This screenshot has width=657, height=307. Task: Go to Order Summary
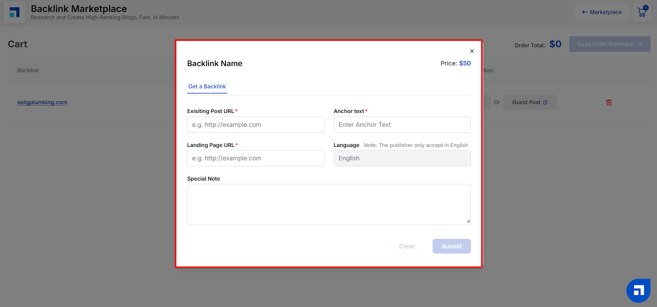609,44
